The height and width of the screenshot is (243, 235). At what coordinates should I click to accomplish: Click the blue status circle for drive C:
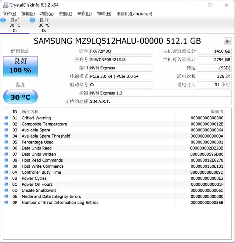[x=3, y=20]
